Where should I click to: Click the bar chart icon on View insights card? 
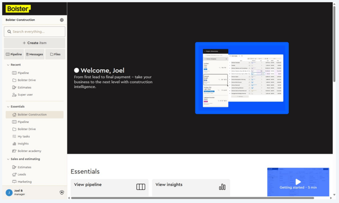[x=222, y=187]
